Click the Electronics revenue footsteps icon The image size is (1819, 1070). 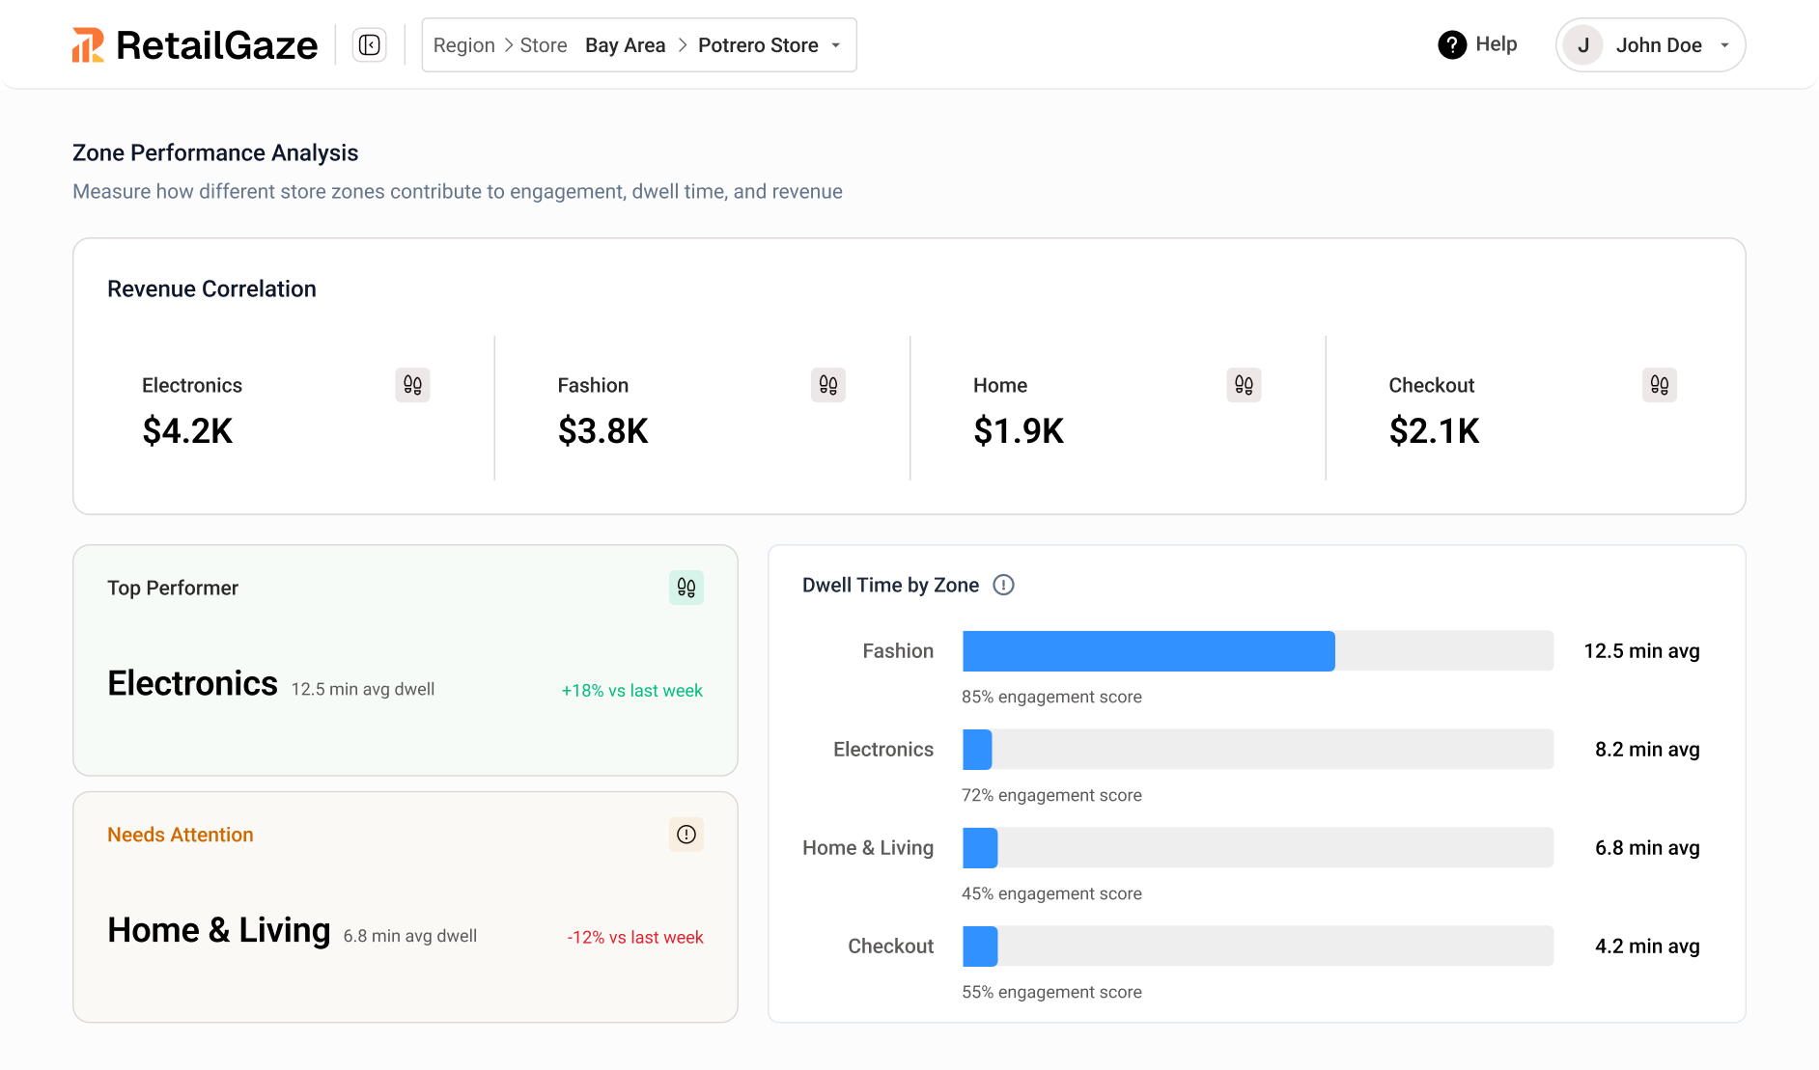pyautogui.click(x=412, y=385)
